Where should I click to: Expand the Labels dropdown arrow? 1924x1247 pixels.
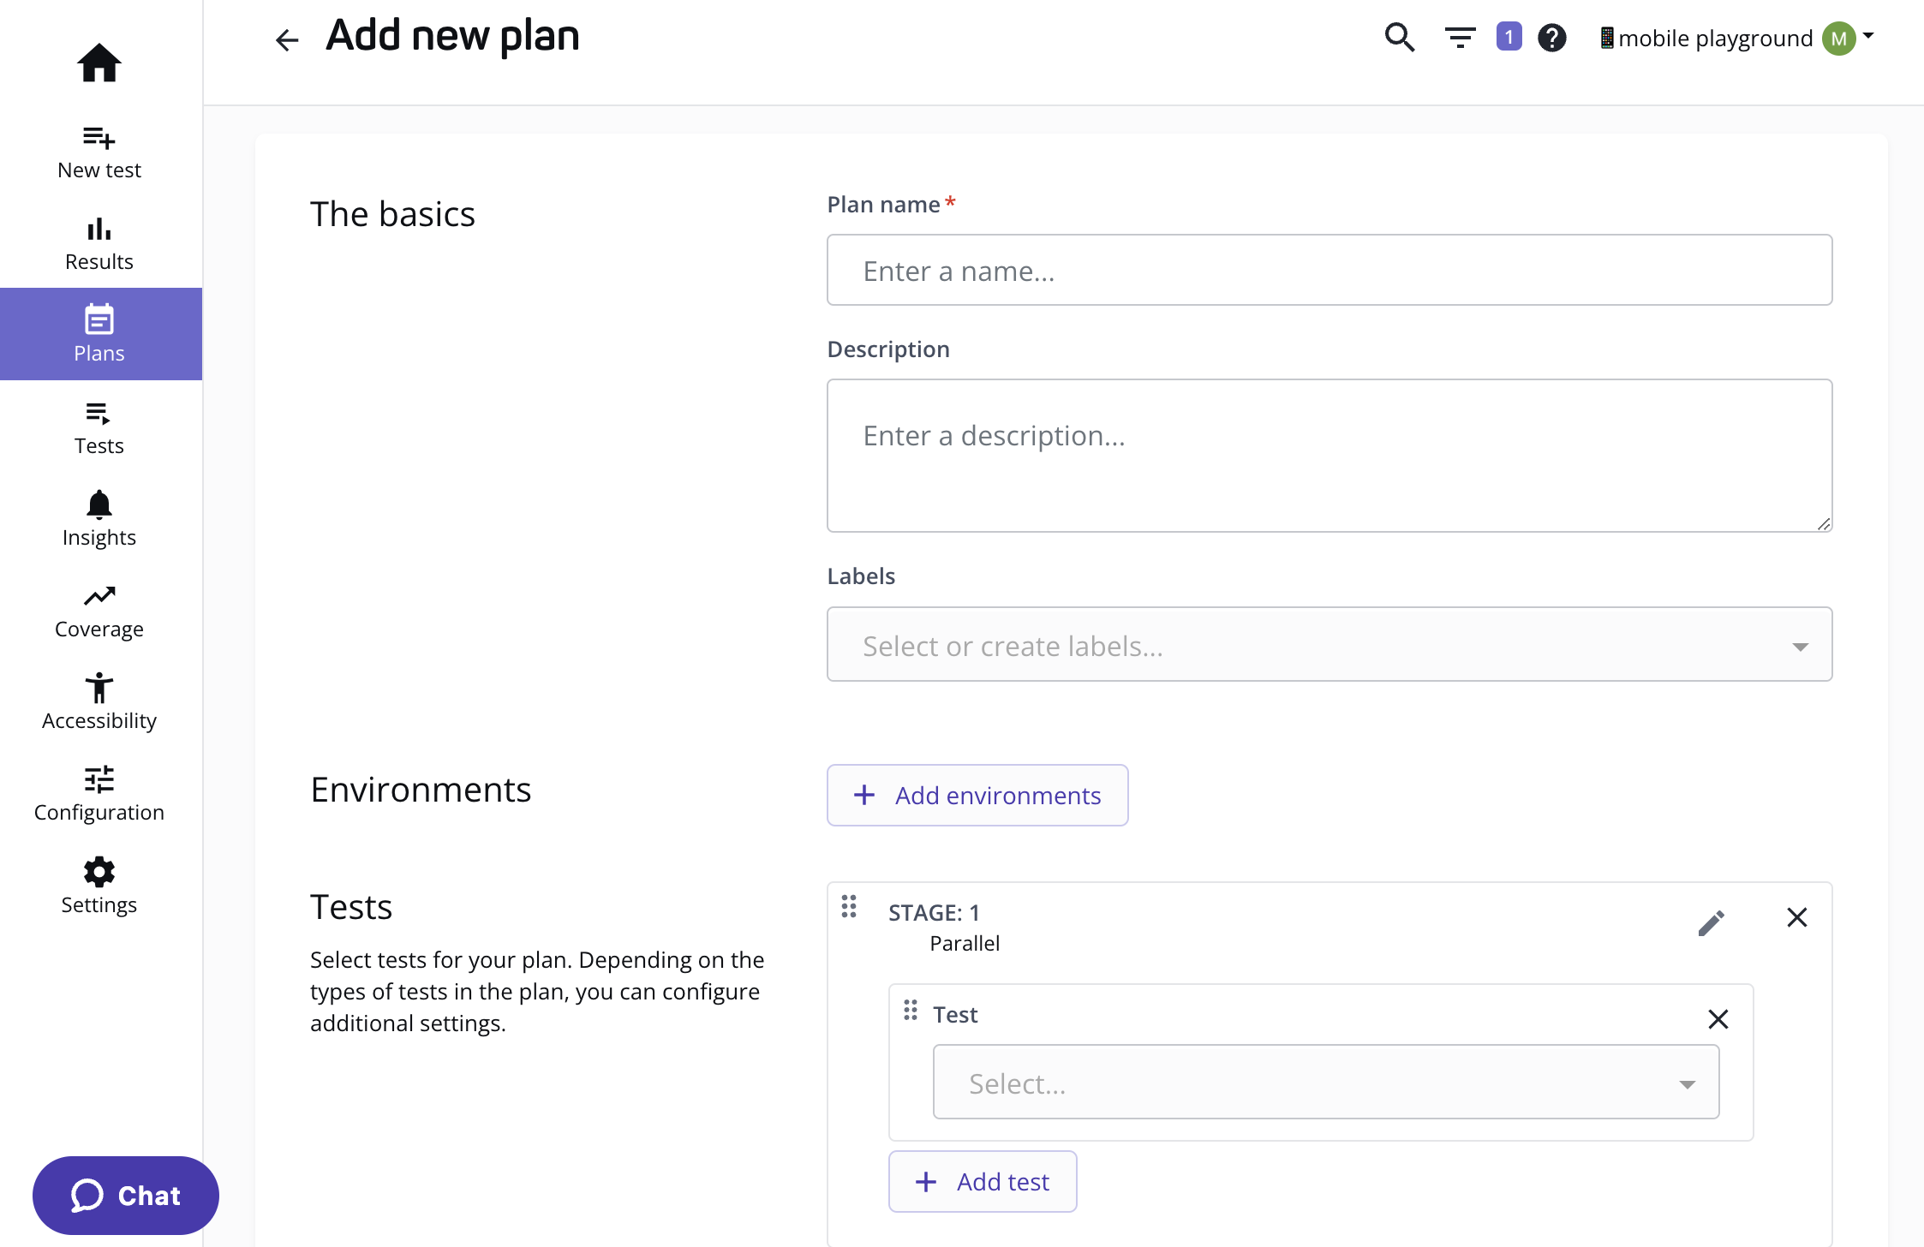point(1801,647)
